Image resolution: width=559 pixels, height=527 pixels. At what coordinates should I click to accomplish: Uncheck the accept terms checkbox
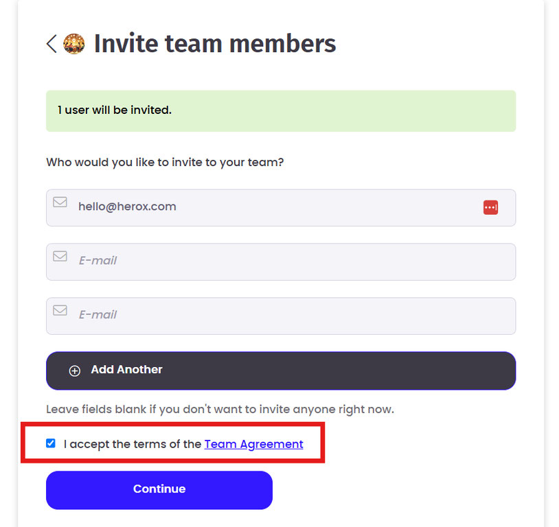click(51, 443)
